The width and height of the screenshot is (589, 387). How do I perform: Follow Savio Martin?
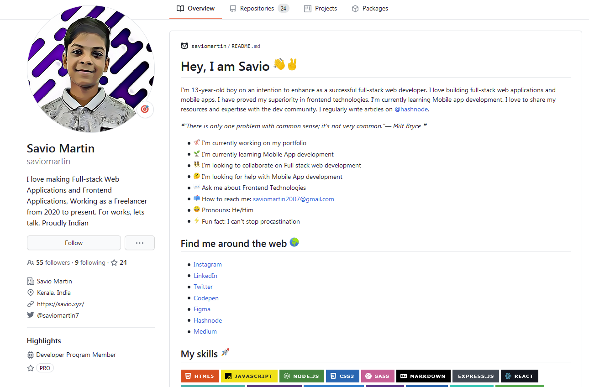click(74, 243)
